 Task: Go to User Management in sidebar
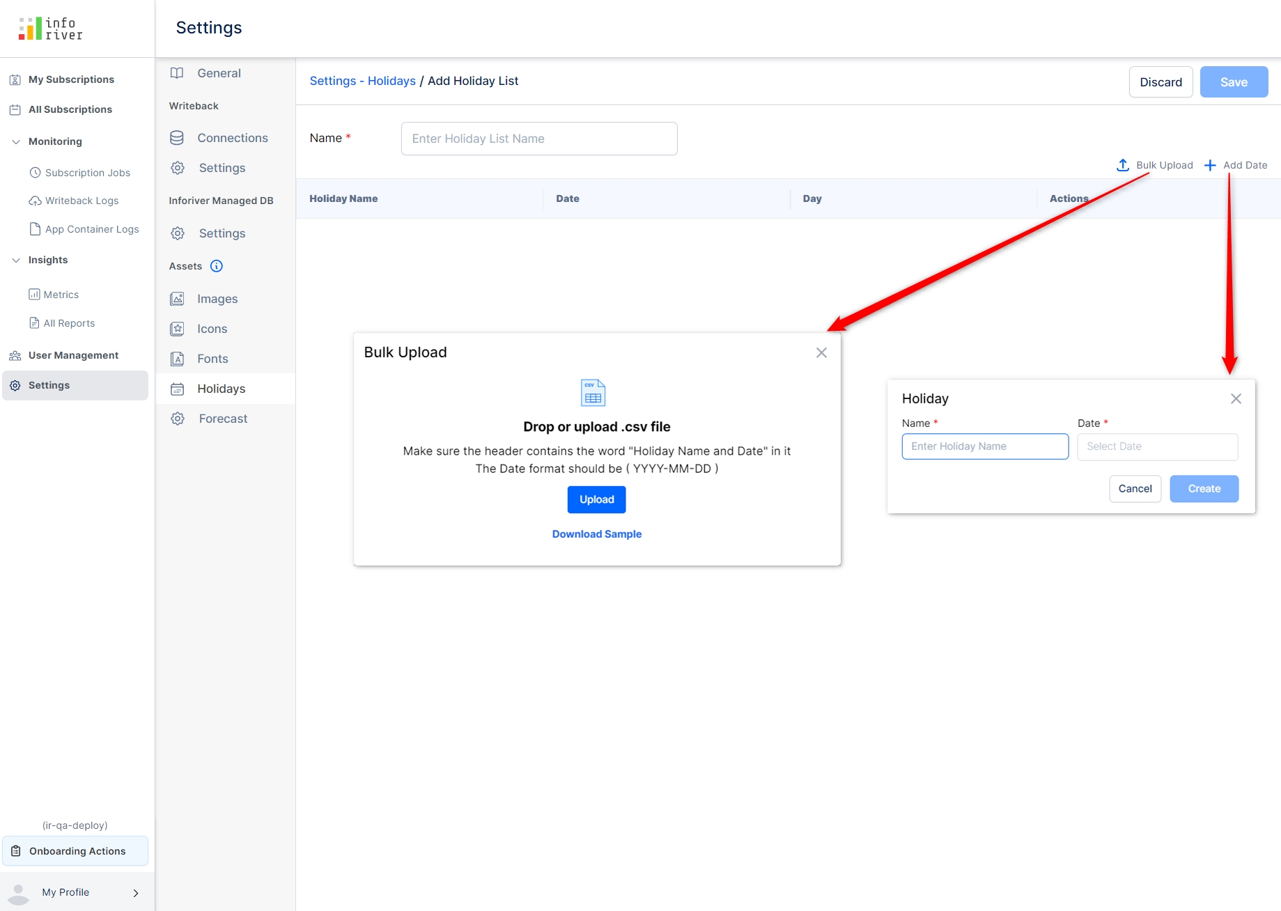[x=73, y=355]
